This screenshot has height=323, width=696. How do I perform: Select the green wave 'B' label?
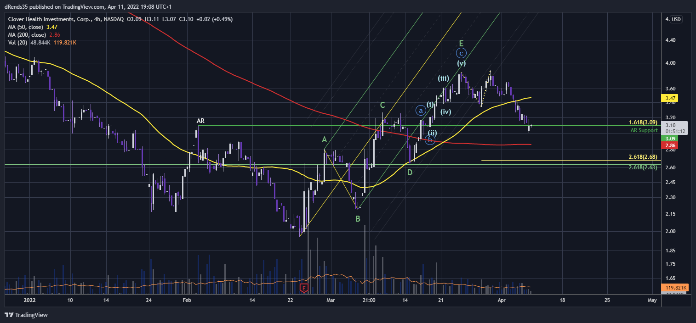point(358,219)
